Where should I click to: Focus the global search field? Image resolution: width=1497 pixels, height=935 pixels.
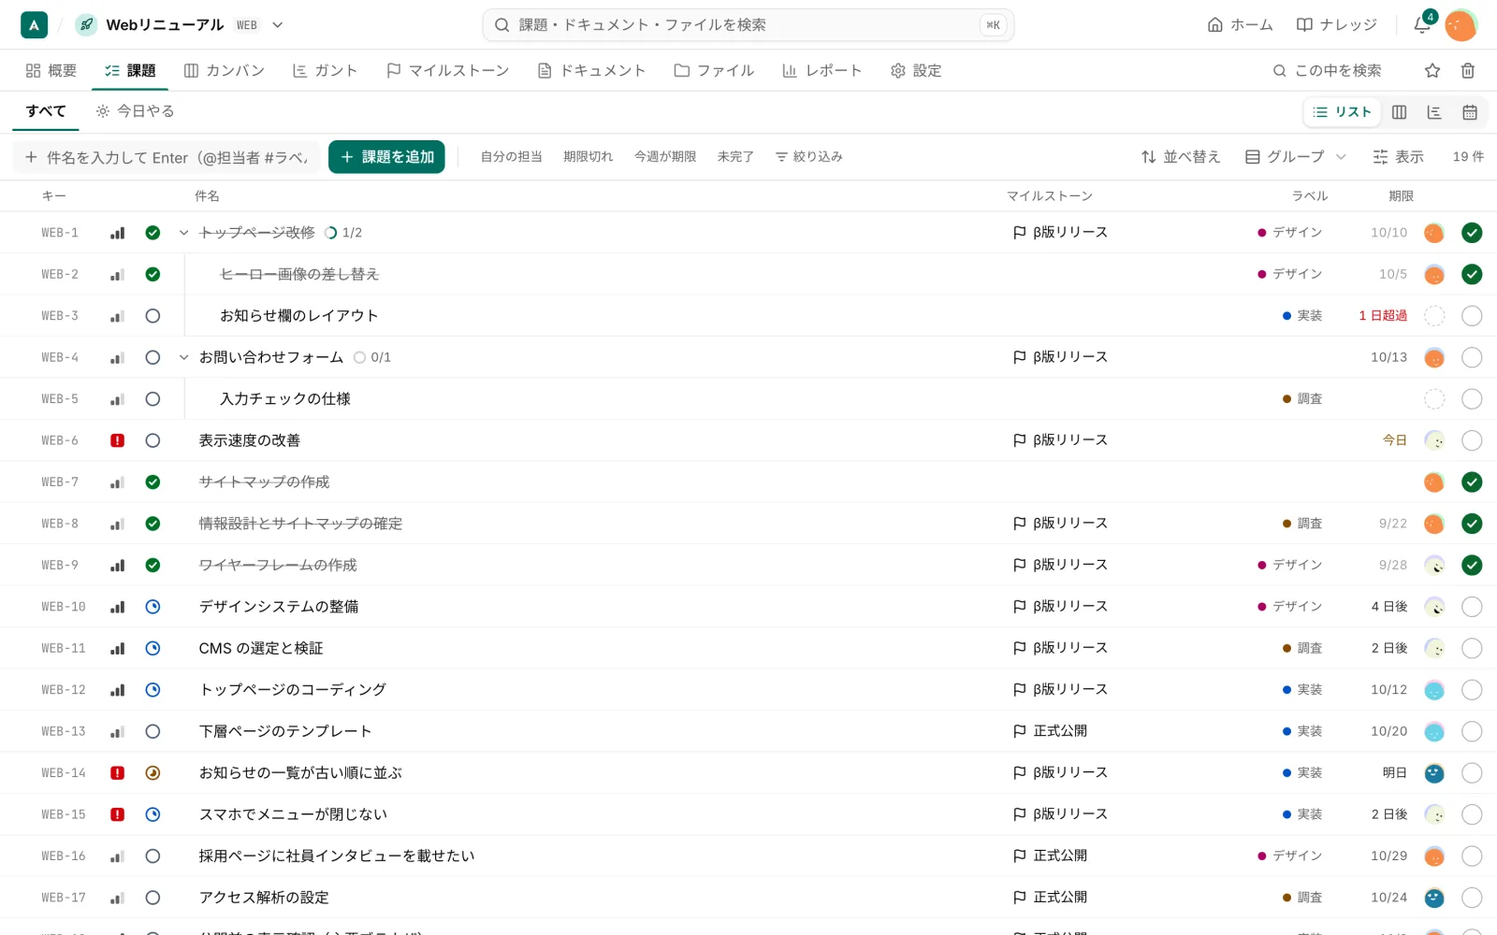(748, 25)
